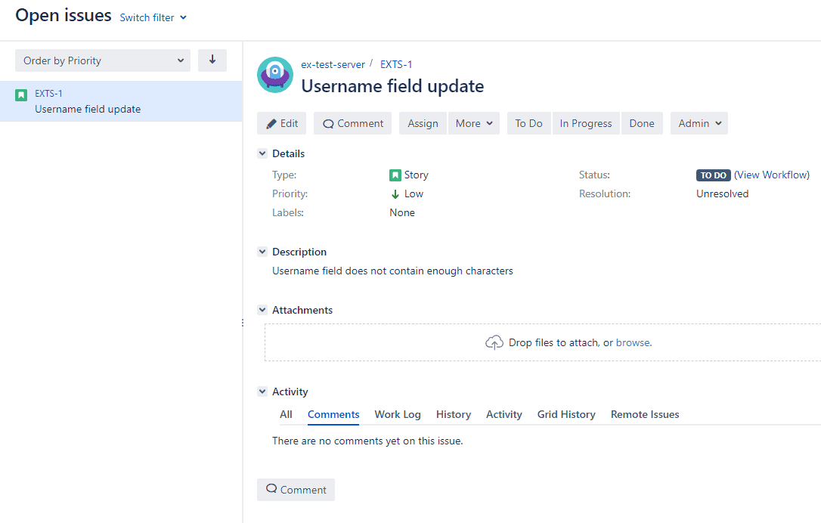This screenshot has height=523, width=821.
Task: Click the sidebar resize handle dots
Action: pyautogui.click(x=243, y=323)
